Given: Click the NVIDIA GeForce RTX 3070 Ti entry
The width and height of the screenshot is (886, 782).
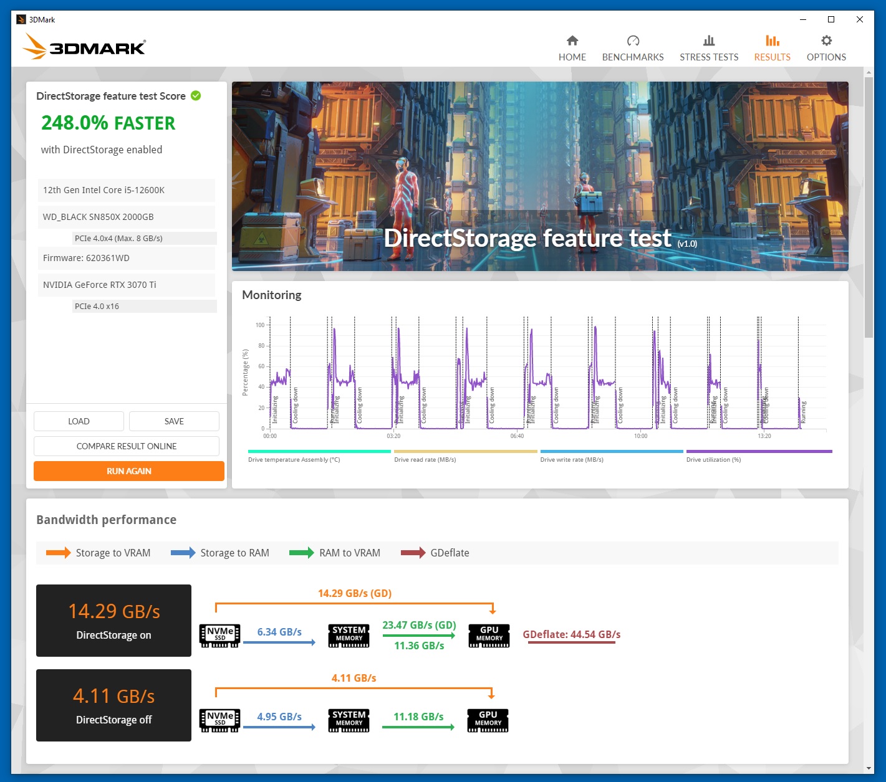Looking at the screenshot, I should (127, 285).
